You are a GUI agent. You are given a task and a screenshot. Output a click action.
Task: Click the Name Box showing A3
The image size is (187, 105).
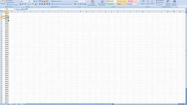point(7,9)
